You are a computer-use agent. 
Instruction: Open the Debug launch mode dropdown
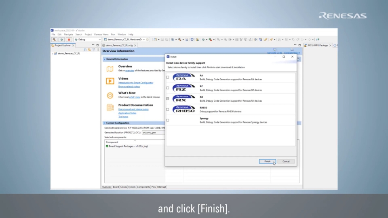[99, 40]
